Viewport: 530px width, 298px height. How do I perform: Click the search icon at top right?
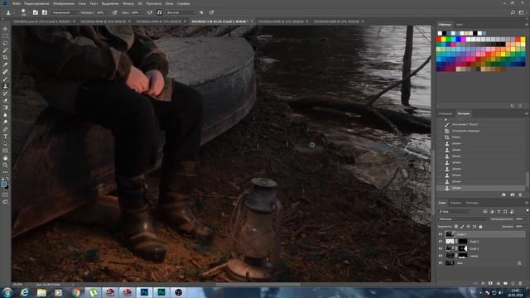[x=513, y=12]
